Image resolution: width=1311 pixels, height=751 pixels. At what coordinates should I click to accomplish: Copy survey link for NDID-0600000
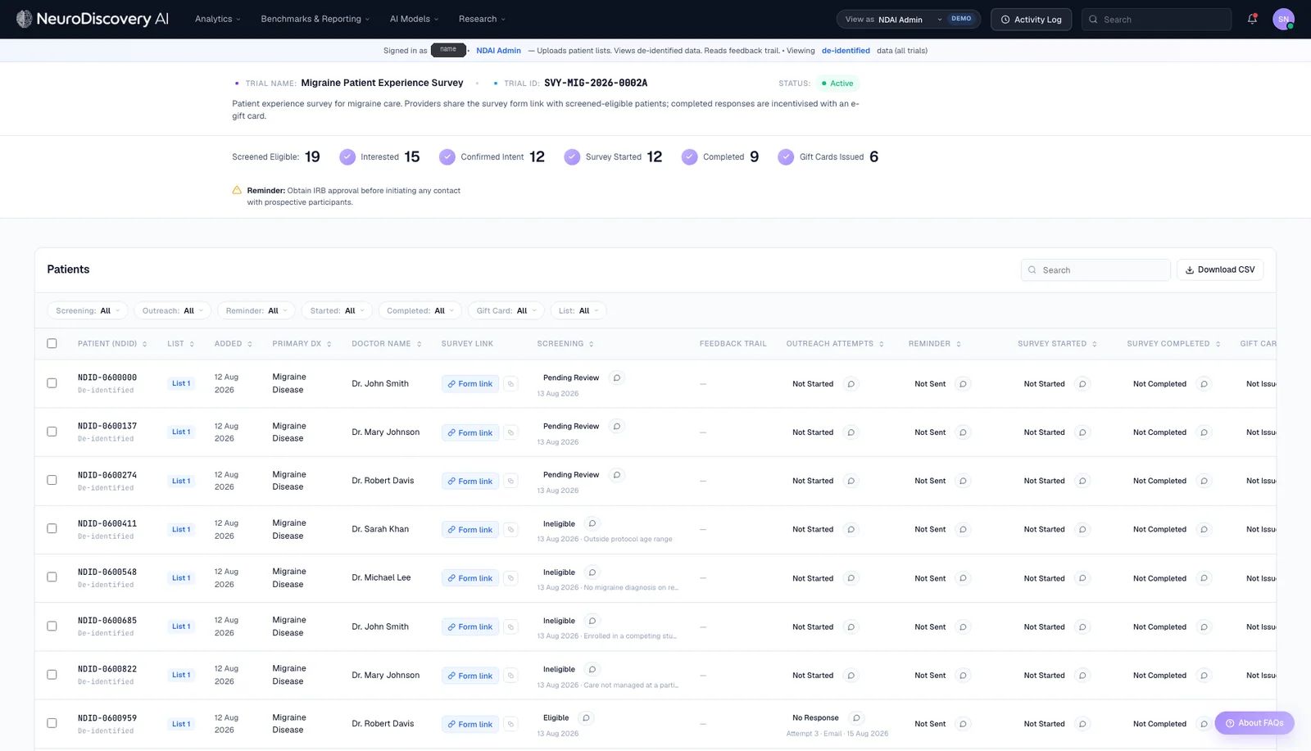(x=510, y=384)
